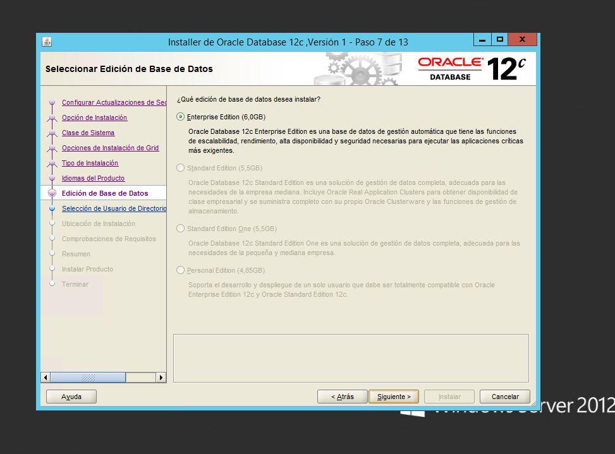Click sidebar scrollbar right arrow
This screenshot has width=615, height=454.
[x=161, y=378]
